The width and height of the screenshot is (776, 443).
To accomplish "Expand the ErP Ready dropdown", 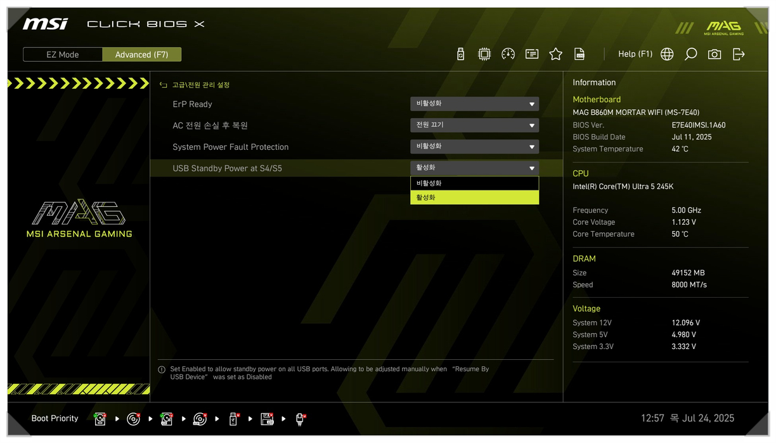I will pos(474,103).
